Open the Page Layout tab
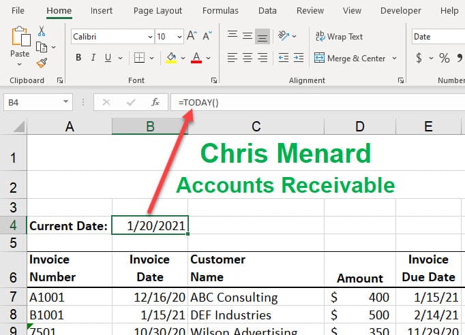Screen dimensions: 465x335 pyautogui.click(x=157, y=10)
